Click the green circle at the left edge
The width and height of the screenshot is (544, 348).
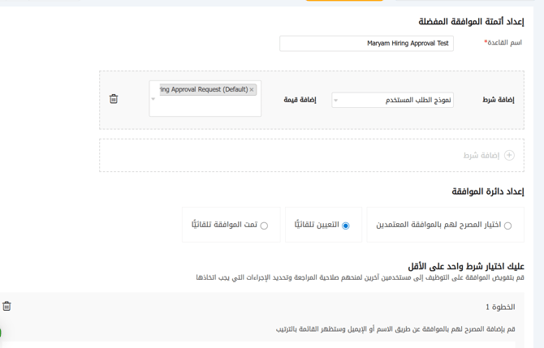click(x=1, y=333)
